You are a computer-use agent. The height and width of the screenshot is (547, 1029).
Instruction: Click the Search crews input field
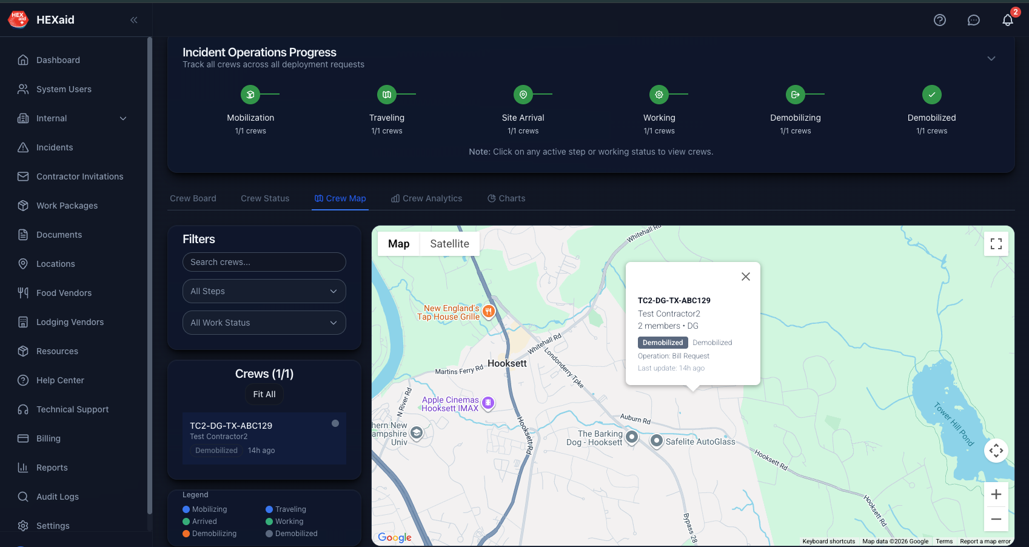264,262
